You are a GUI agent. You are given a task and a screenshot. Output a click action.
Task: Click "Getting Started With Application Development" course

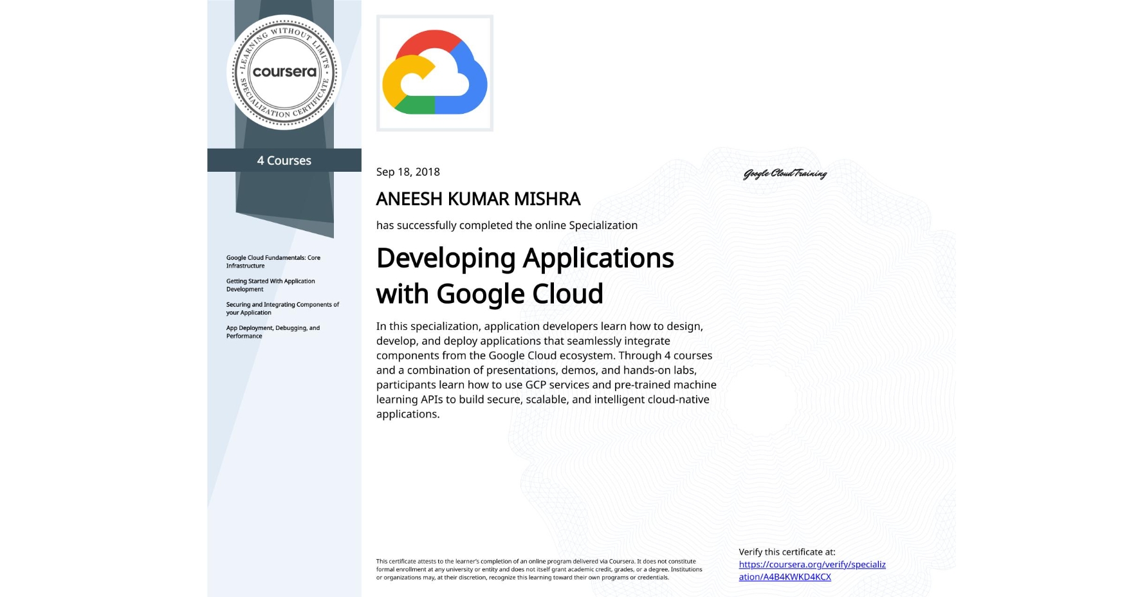[x=271, y=285]
